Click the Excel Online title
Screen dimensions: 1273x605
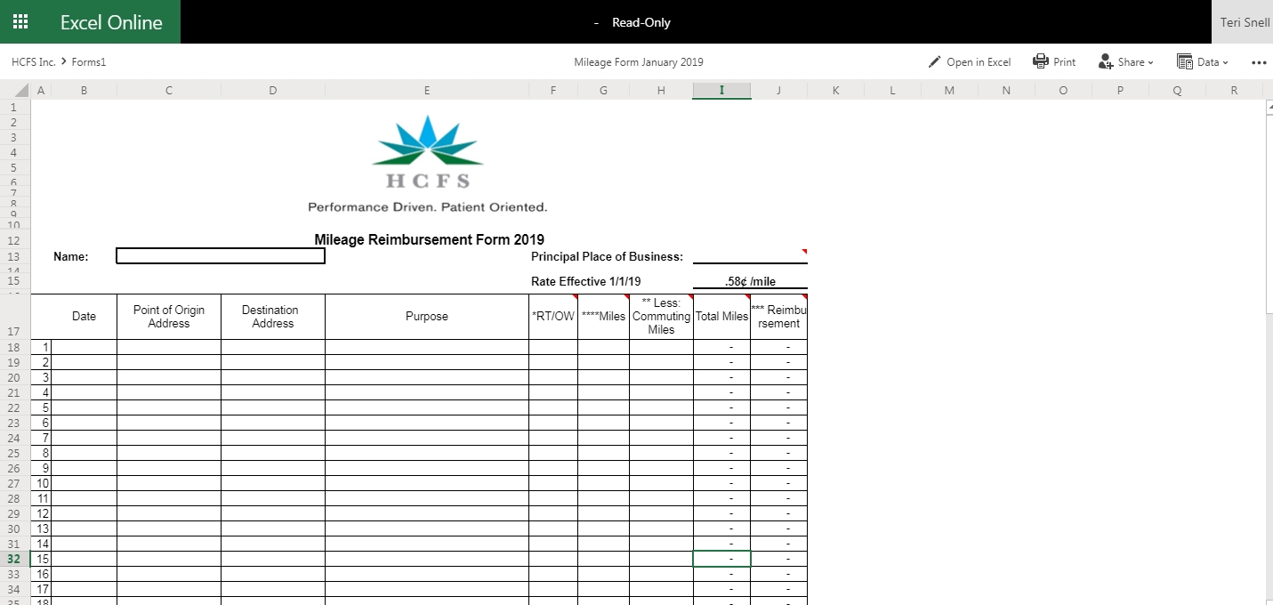pyautogui.click(x=111, y=22)
